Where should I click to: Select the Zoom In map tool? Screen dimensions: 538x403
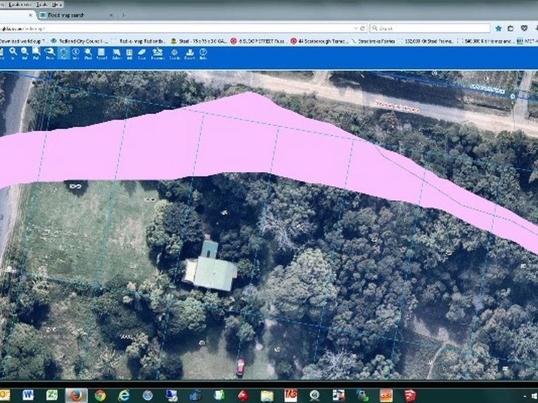[13, 54]
